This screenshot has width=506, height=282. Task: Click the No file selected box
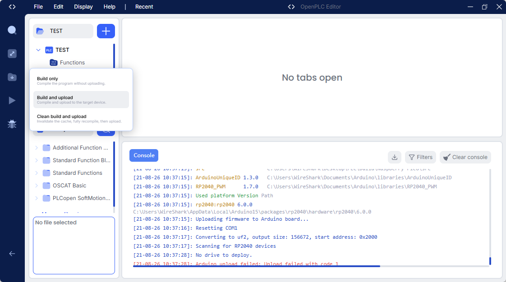pyautogui.click(x=74, y=246)
